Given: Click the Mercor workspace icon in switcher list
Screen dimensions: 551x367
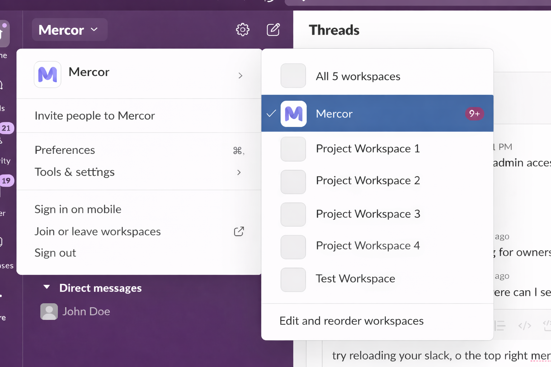Looking at the screenshot, I should pos(293,114).
